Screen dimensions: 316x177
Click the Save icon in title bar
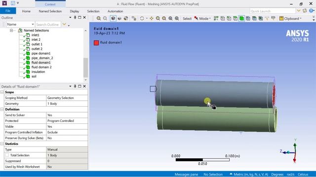coord(13,3)
